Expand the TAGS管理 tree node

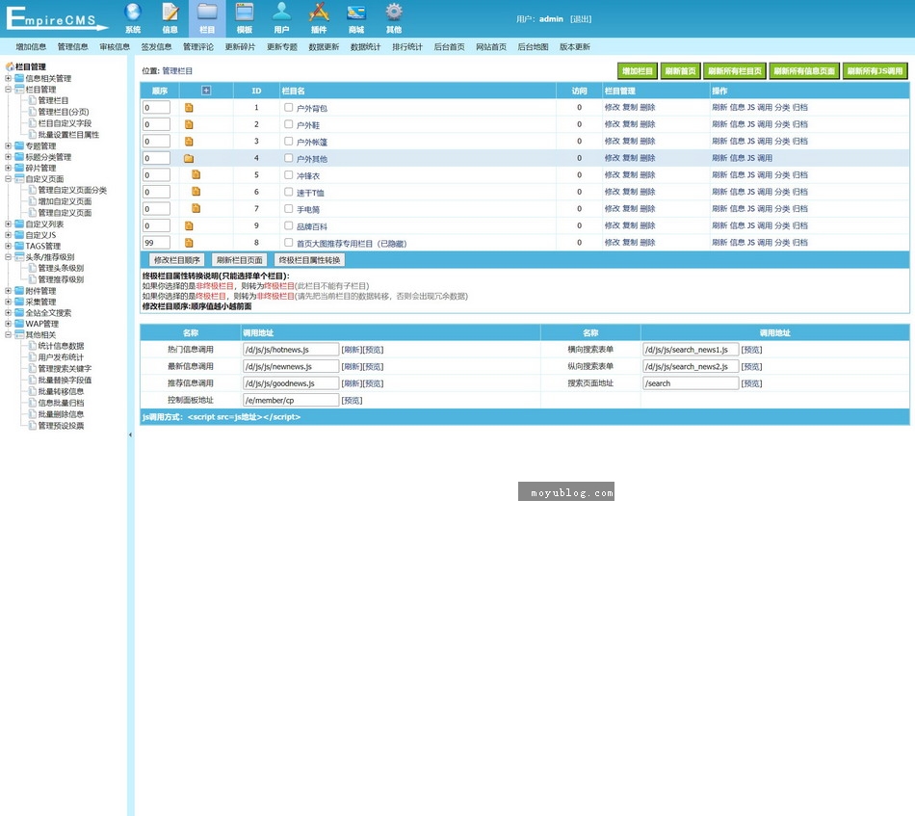(8, 246)
